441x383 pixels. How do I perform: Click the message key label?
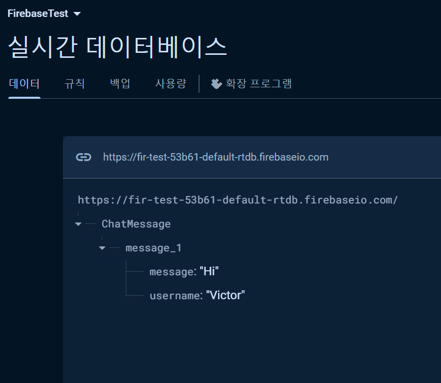tap(173, 272)
